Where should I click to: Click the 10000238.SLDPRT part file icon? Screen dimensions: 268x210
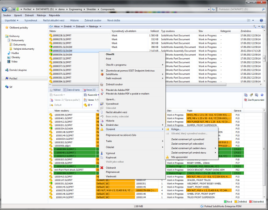click(51, 35)
